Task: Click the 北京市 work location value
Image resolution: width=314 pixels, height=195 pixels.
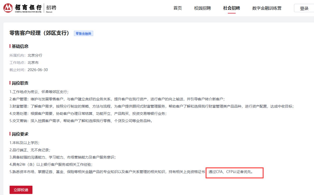Action: coord(33,63)
